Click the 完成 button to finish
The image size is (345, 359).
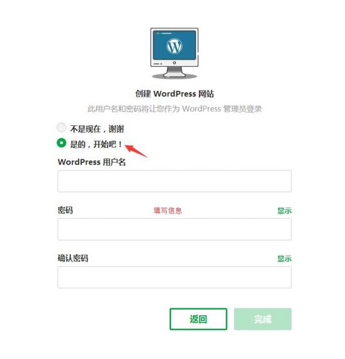pyautogui.click(x=263, y=319)
